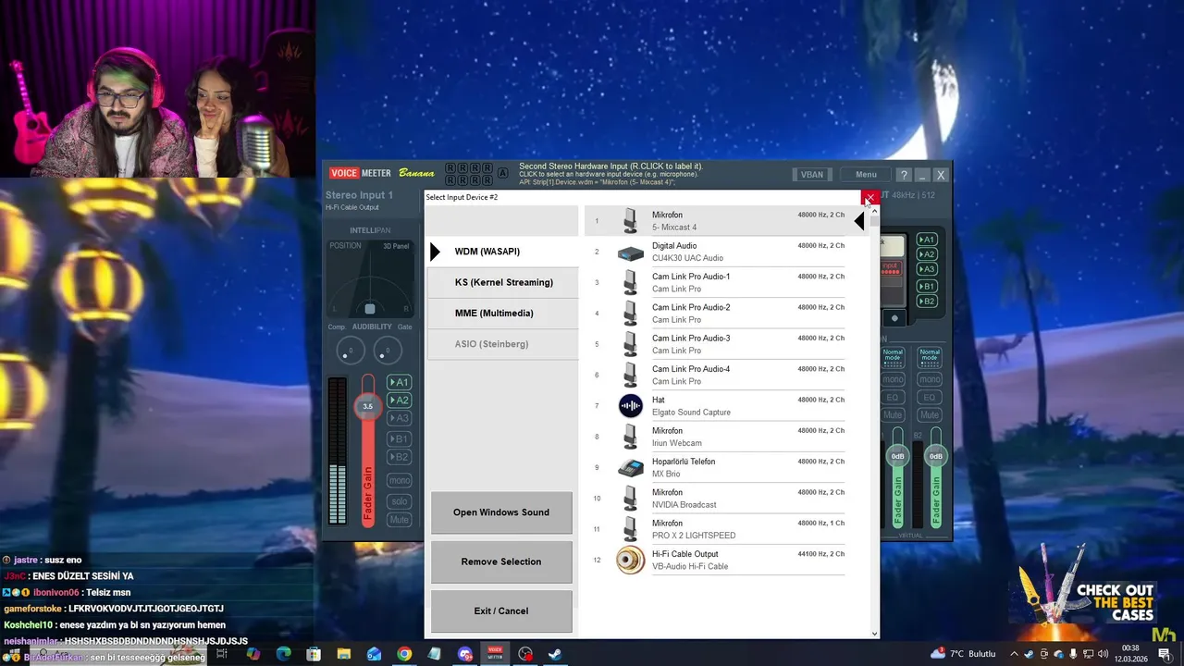Enable mono on Stereo Input 1 strip
This screenshot has width=1184, height=666.
(399, 481)
